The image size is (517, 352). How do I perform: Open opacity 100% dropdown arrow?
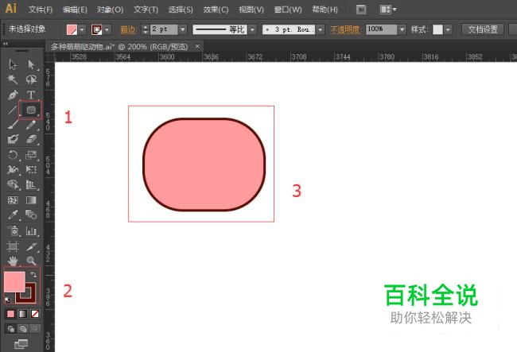coord(402,29)
